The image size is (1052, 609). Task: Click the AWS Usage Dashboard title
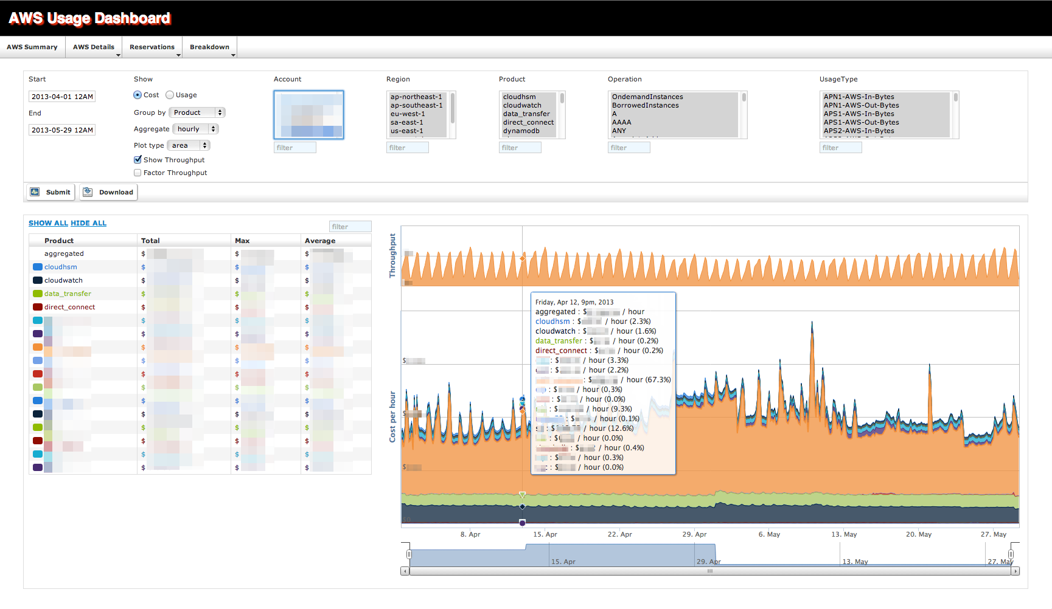tap(89, 18)
